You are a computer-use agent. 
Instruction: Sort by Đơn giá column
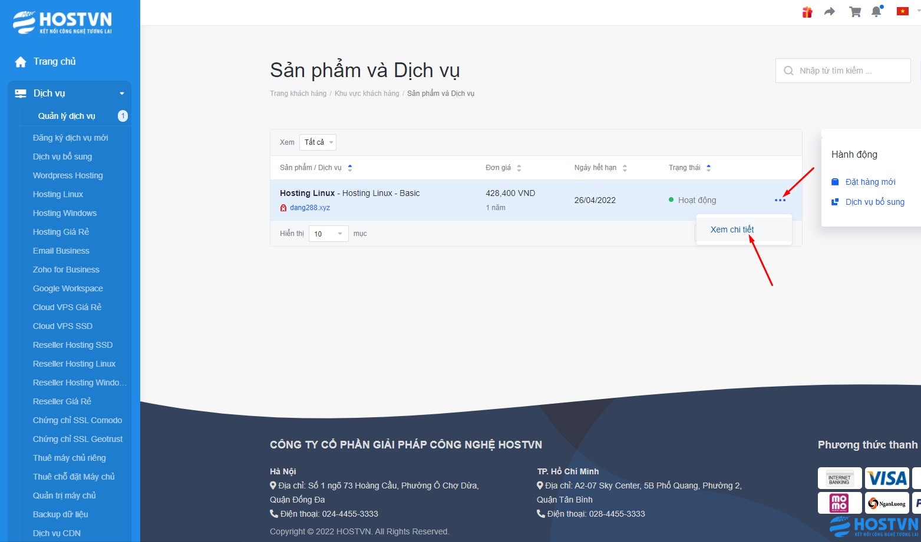tap(503, 168)
